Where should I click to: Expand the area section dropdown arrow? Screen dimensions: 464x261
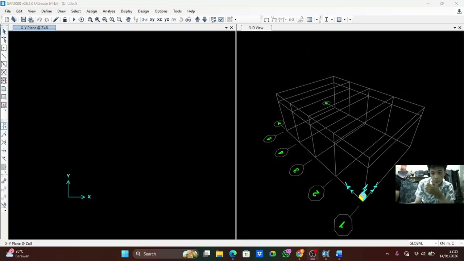(x=344, y=20)
